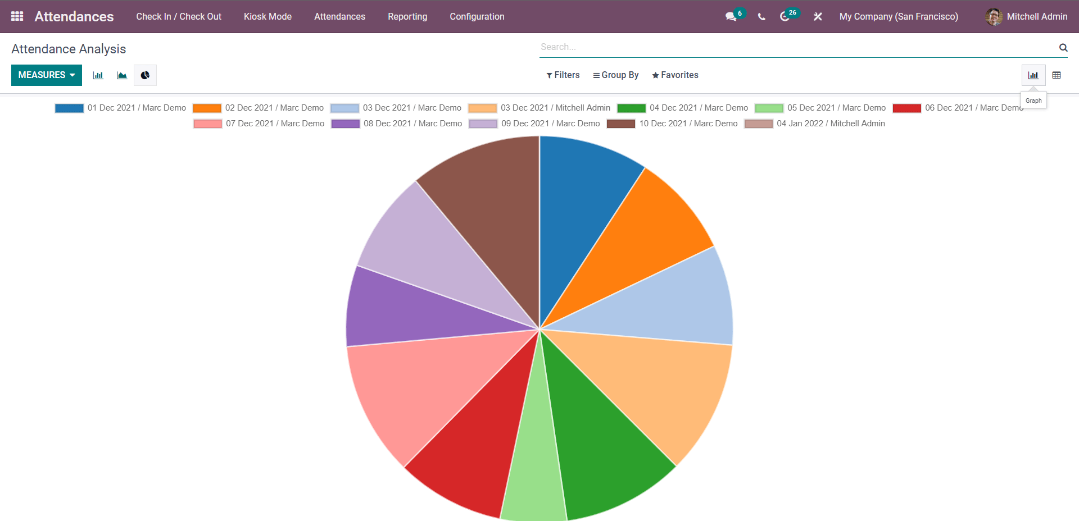Screen dimensions: 1079x521
Task: Open the Filters dropdown
Action: point(563,75)
